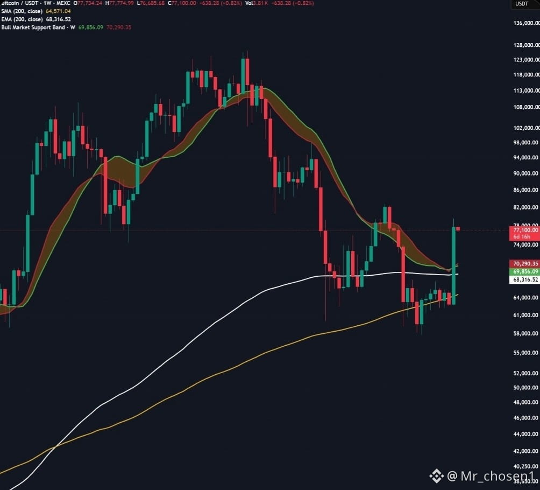Click the 55,000.00 price scale label
Image resolution: width=540 pixels, height=490 pixels.
526,353
